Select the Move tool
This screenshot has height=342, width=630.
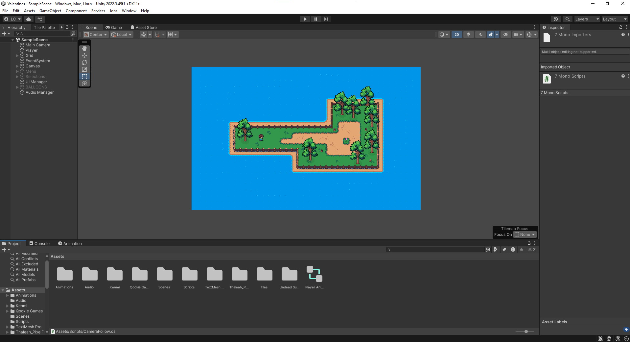84,56
